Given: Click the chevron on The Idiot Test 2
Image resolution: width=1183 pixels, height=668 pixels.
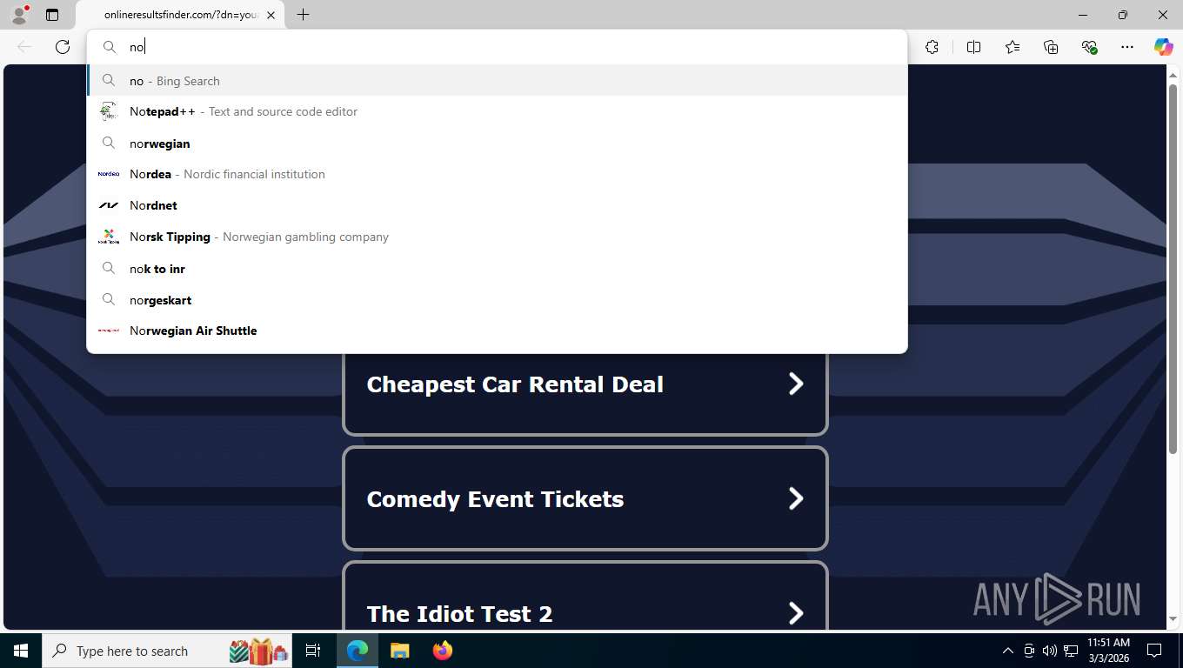Looking at the screenshot, I should [795, 613].
